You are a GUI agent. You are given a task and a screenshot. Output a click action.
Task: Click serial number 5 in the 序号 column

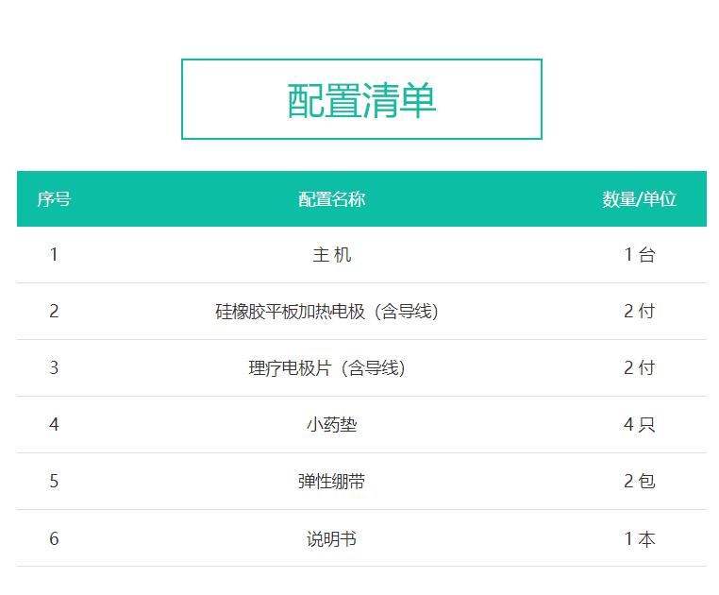point(54,482)
